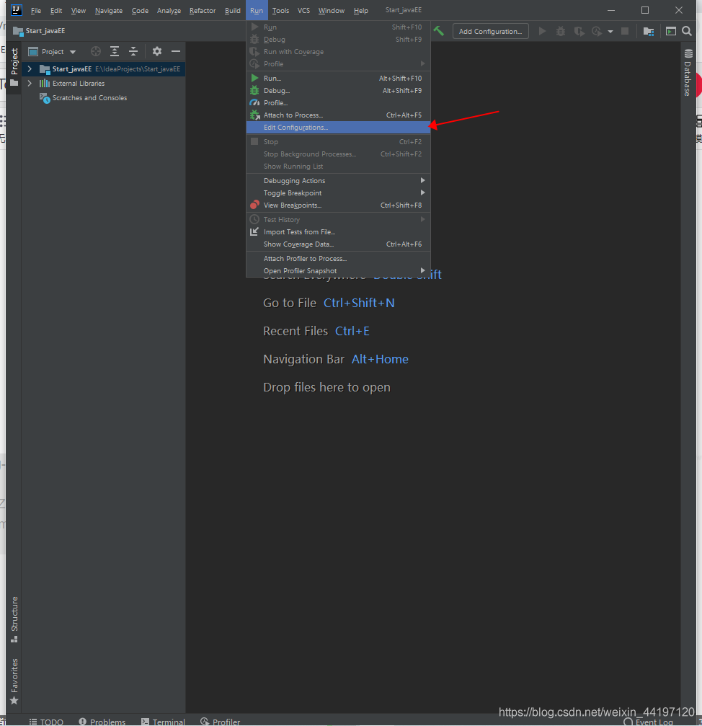Click the Run Anything toolbar icon
This screenshot has width=702, height=726.
click(x=671, y=31)
